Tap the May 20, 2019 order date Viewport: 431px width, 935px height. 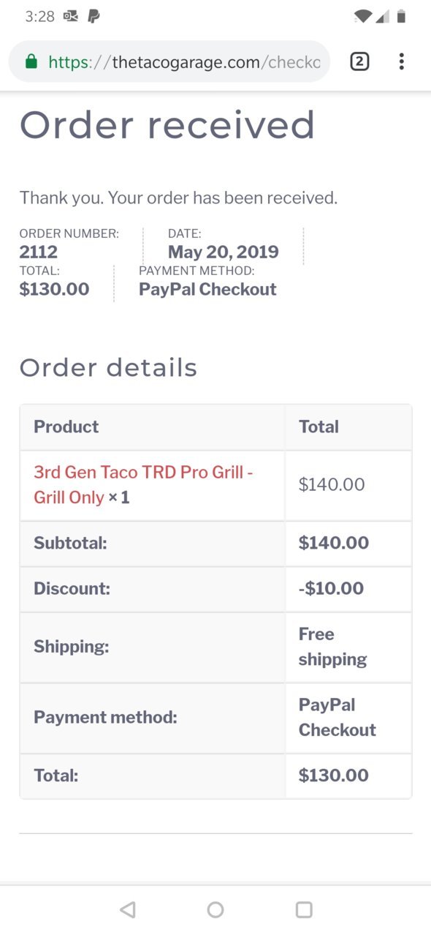pos(224,252)
